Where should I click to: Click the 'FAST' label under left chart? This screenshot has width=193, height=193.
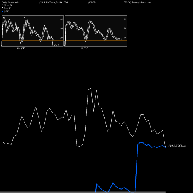click(x=20, y=49)
